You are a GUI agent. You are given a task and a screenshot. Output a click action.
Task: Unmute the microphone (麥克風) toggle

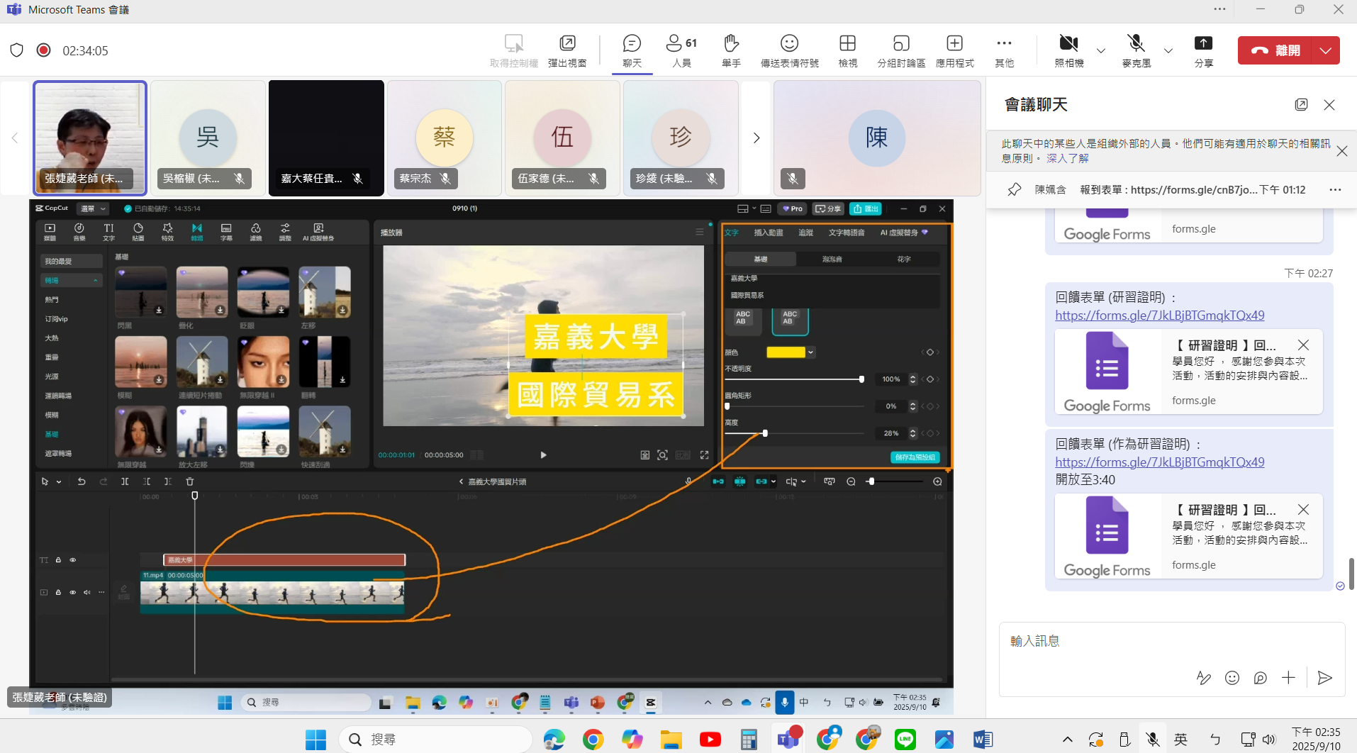pos(1136,44)
